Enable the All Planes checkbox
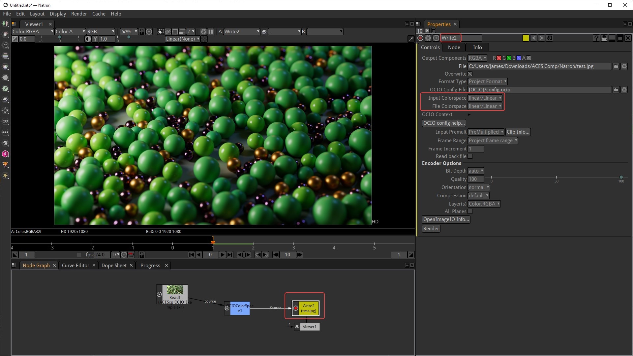This screenshot has width=633, height=356. [x=470, y=211]
